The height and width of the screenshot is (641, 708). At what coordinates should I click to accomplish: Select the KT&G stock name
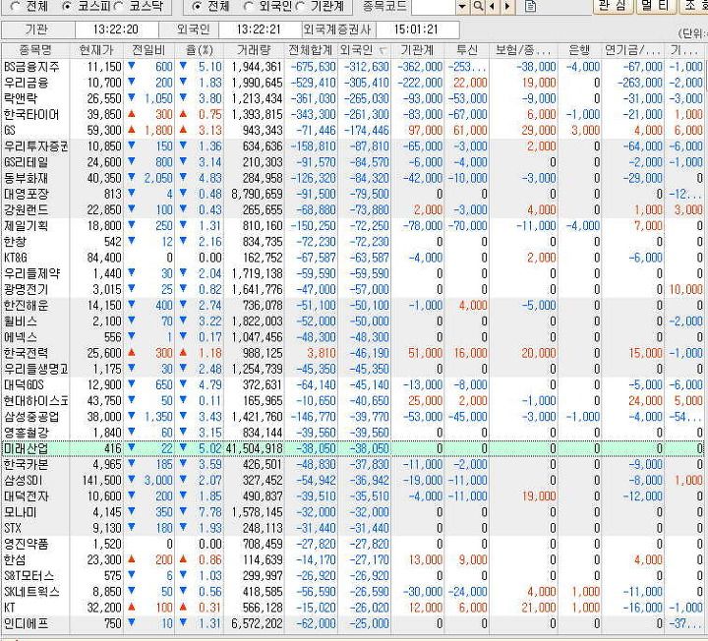[x=16, y=258]
